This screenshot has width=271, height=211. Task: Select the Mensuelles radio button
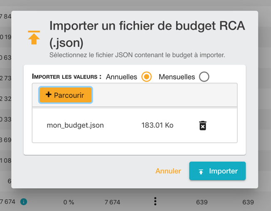pos(204,77)
